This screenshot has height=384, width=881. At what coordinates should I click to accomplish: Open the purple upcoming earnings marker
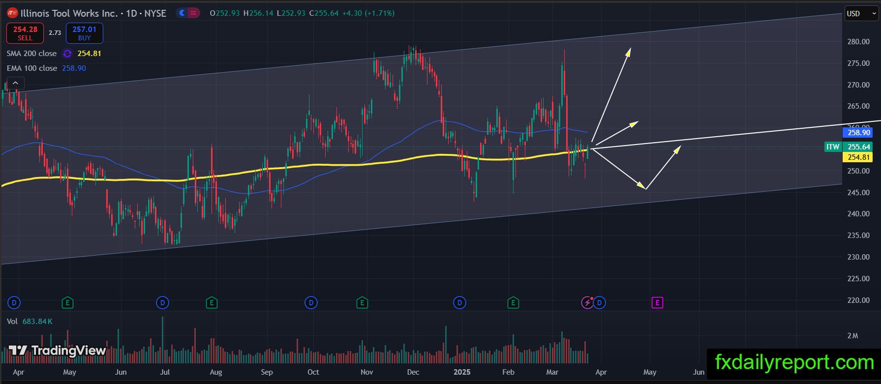pos(657,302)
